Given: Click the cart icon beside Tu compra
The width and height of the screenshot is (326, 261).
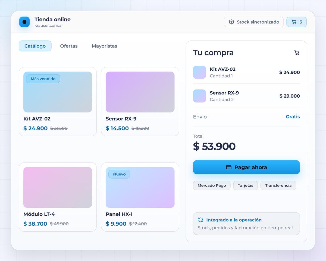Looking at the screenshot, I should tap(297, 52).
